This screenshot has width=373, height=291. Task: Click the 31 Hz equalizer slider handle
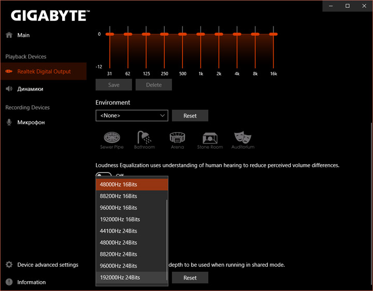pos(110,34)
